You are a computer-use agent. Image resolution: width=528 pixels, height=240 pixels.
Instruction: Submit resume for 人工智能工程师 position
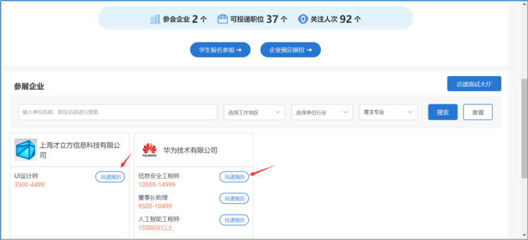pyautogui.click(x=234, y=220)
